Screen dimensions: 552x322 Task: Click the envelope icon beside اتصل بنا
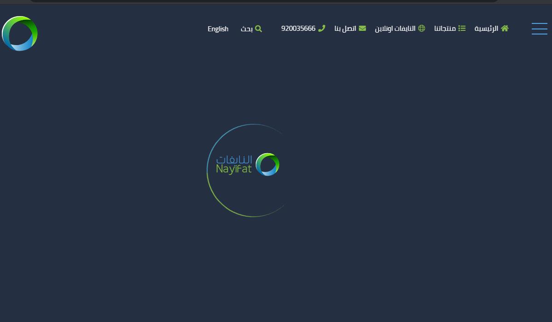pyautogui.click(x=362, y=28)
